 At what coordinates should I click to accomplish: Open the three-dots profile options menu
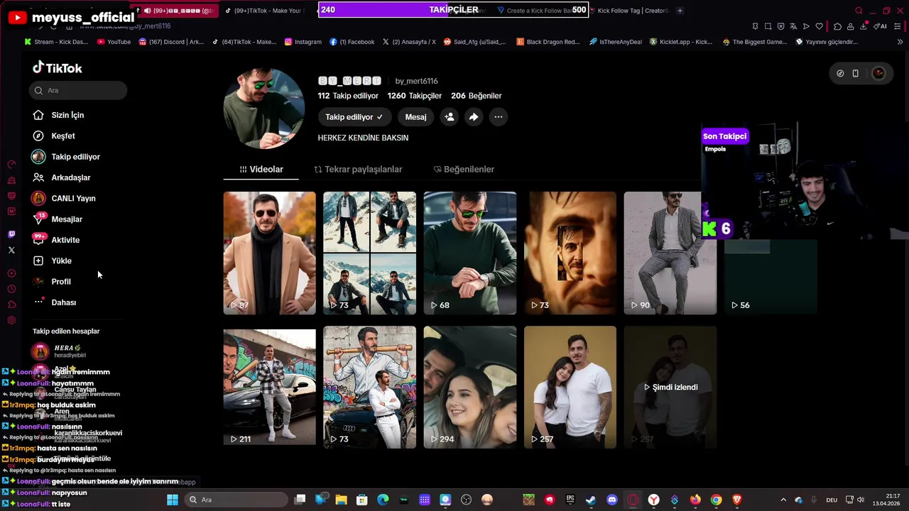click(499, 117)
